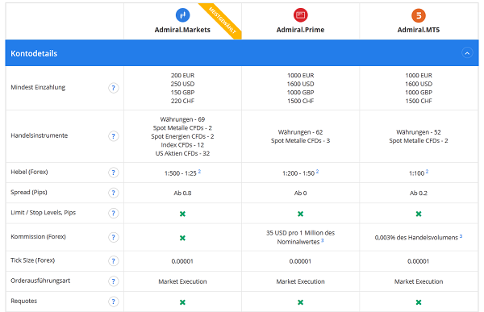
Task: Click the green X for Admiral.Markets Kommission
Action: coord(182,238)
